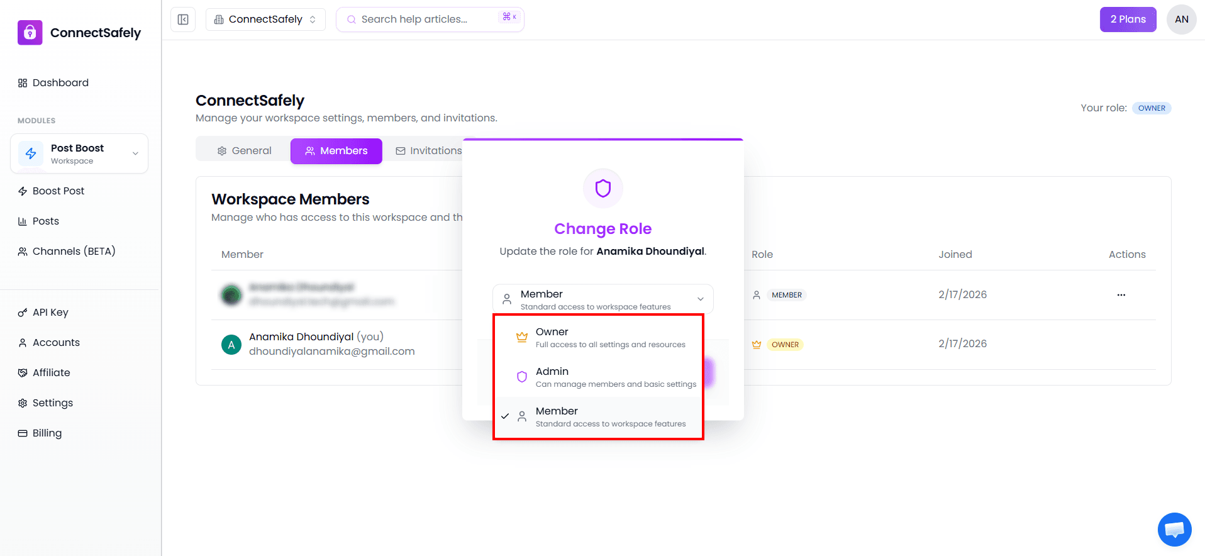The width and height of the screenshot is (1205, 556).
Task: Open Dashboard from the sidebar
Action: pyautogui.click(x=60, y=83)
